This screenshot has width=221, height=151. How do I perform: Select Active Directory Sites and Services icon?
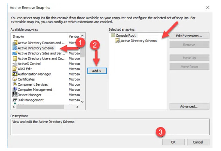15,53
